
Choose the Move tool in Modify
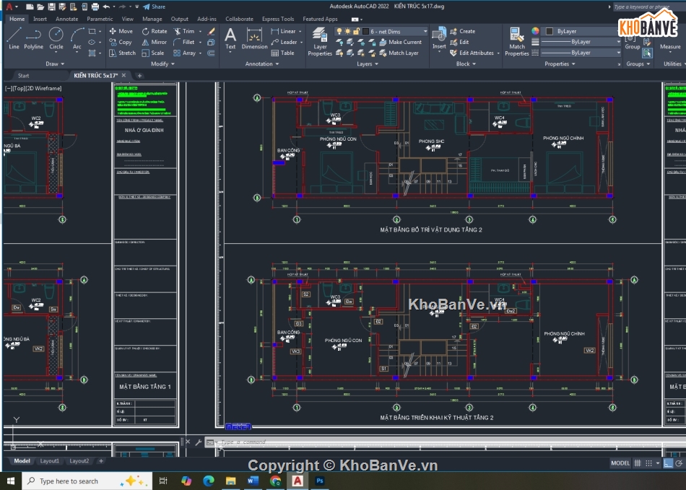(121, 31)
